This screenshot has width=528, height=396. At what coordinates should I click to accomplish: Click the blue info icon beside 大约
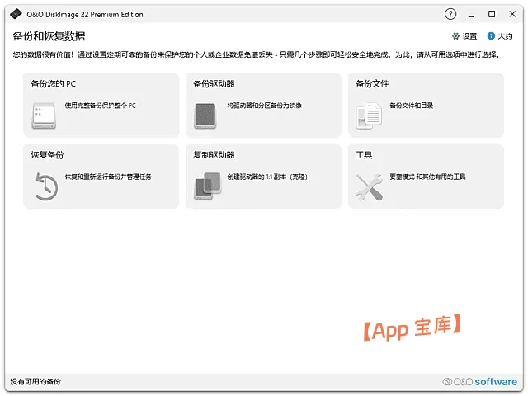click(492, 36)
